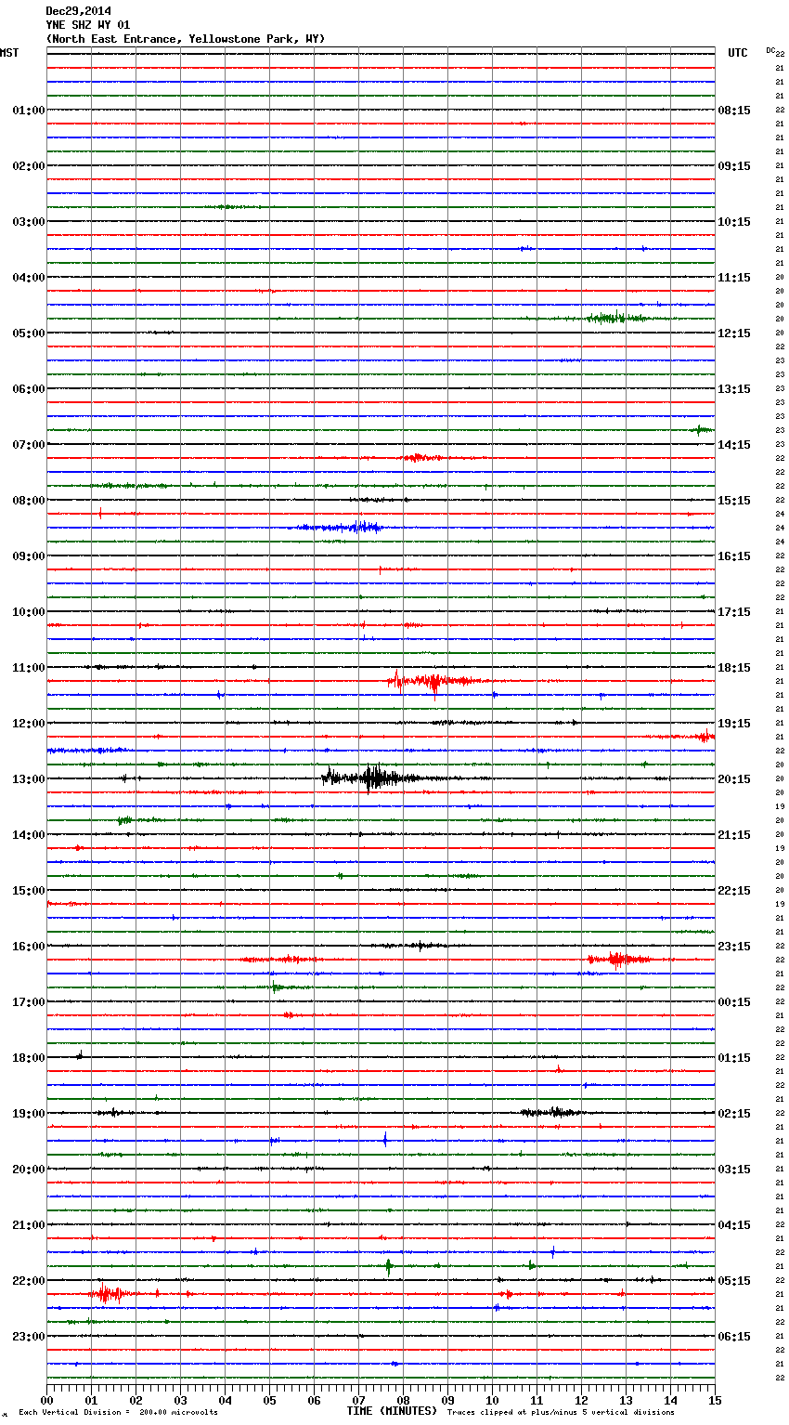Click the 10:15 UTC time label
789x1425 pixels.
click(x=734, y=222)
